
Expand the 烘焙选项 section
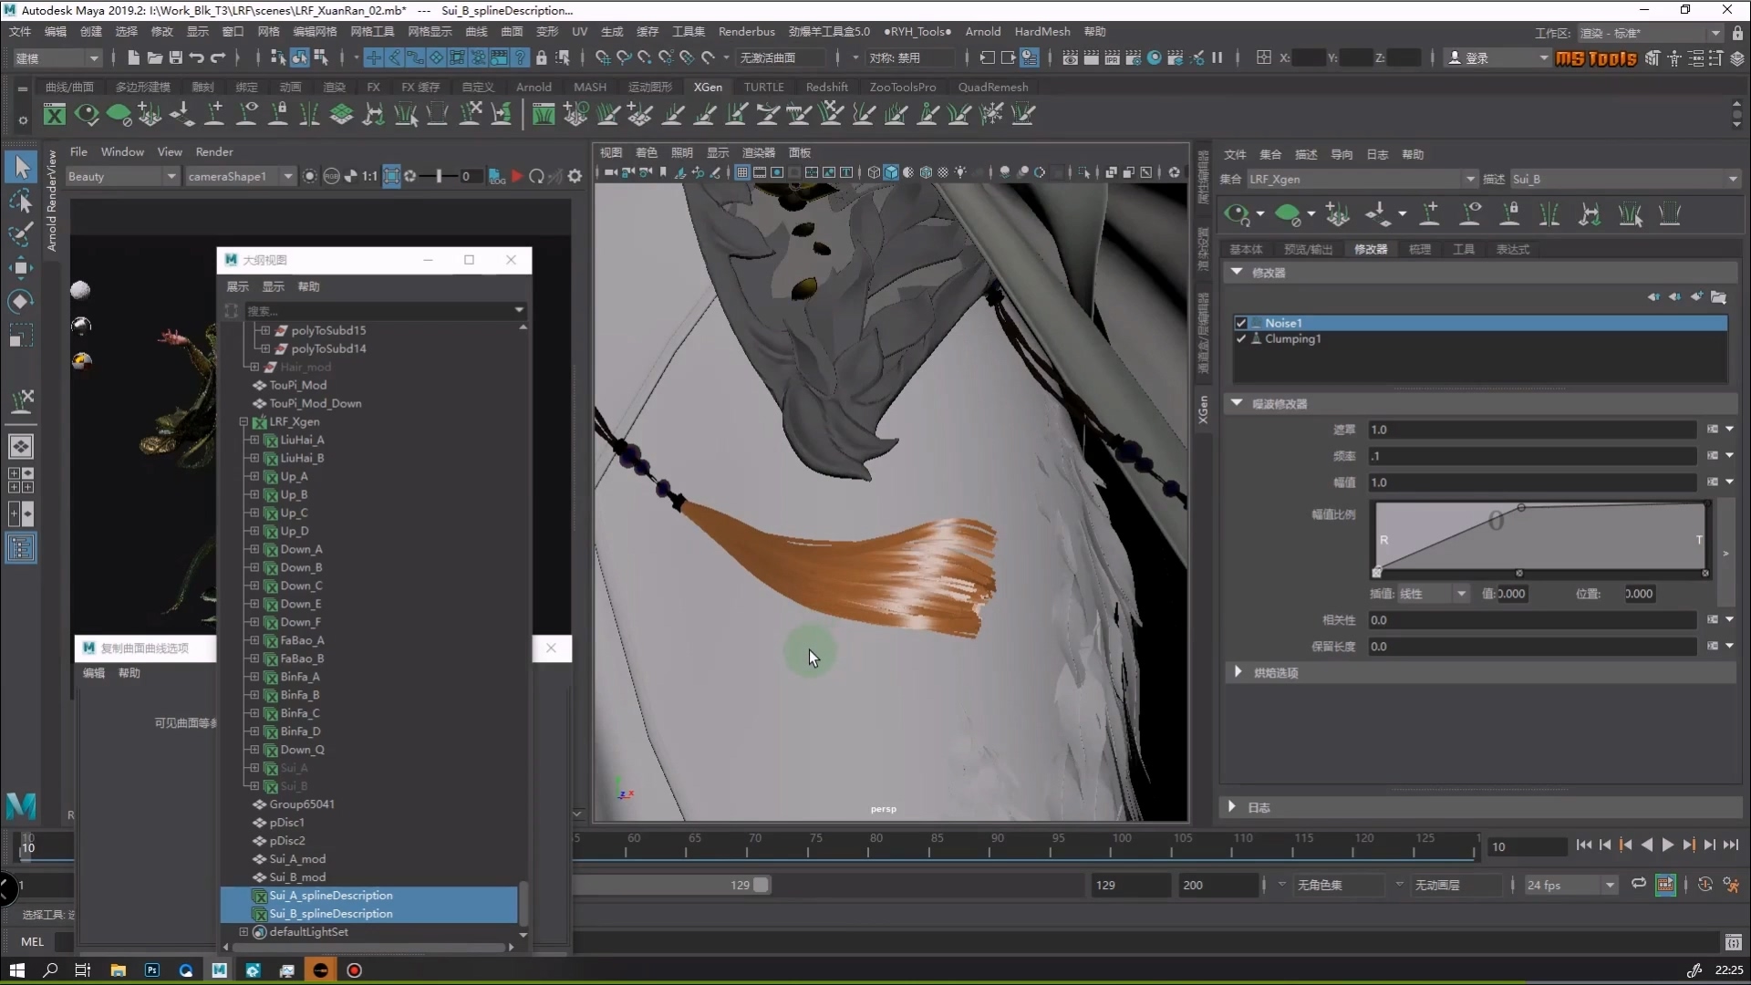pos(1238,672)
